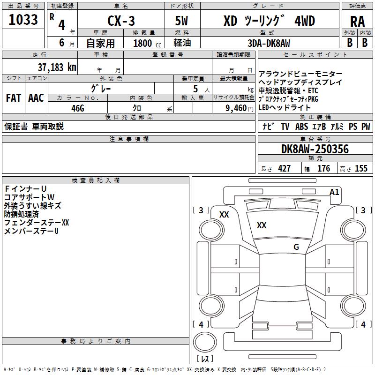
Task: Click model code 3DA-DK8AW
Action: [269, 43]
